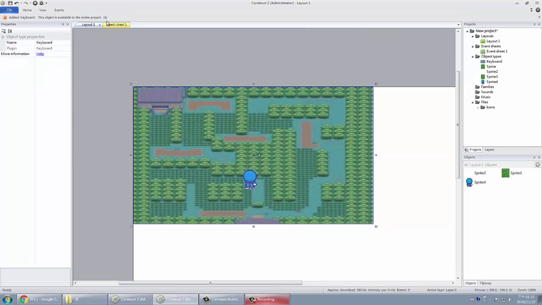Click the vertical scrollbar of the layout
Image resolution: width=542 pixels, height=305 pixels.
coord(457,125)
